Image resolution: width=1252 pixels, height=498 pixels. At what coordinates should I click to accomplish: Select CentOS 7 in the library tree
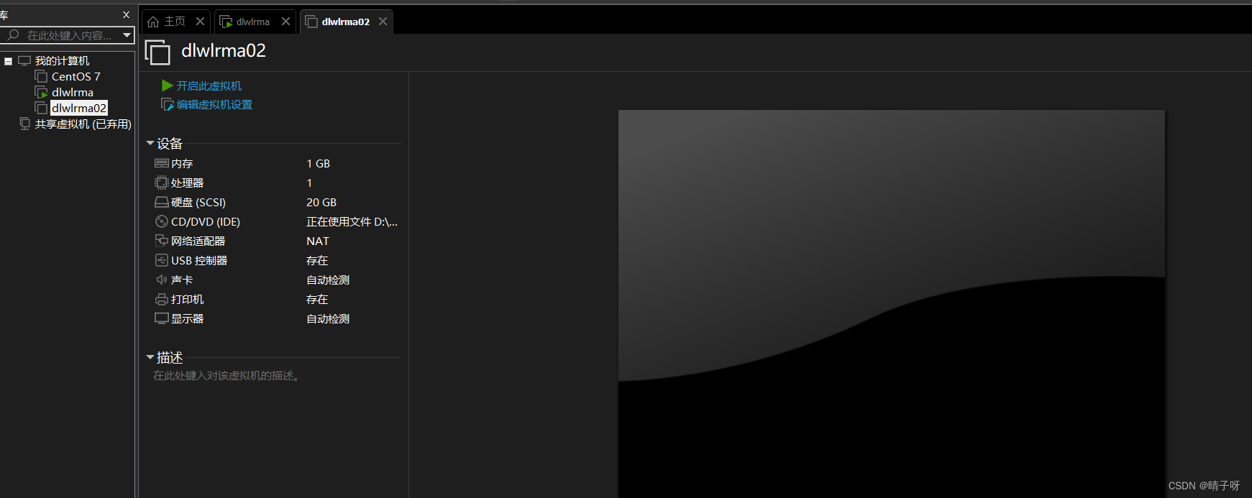point(76,76)
